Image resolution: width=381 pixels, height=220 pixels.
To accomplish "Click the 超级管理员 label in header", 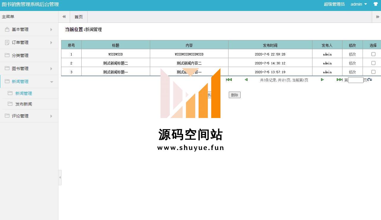I will point(334,4).
